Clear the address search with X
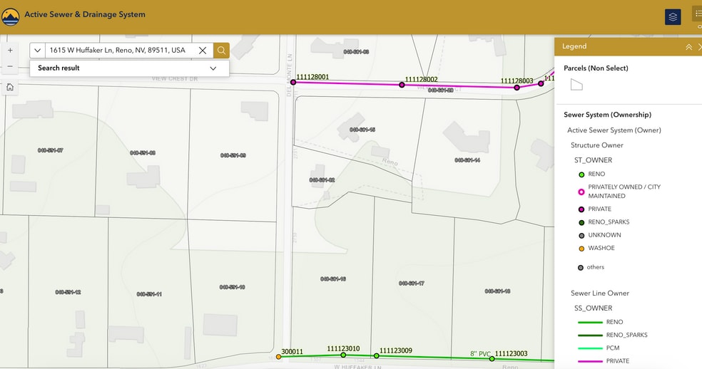The width and height of the screenshot is (702, 369). pos(203,50)
